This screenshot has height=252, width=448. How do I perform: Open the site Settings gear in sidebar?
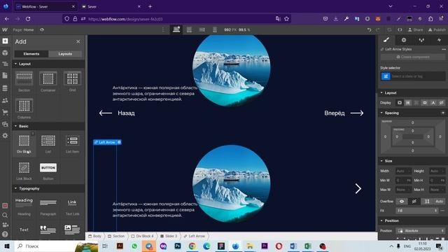point(5,135)
